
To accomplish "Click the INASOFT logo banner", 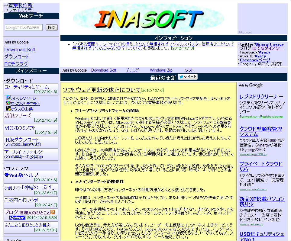I will [148, 18].
